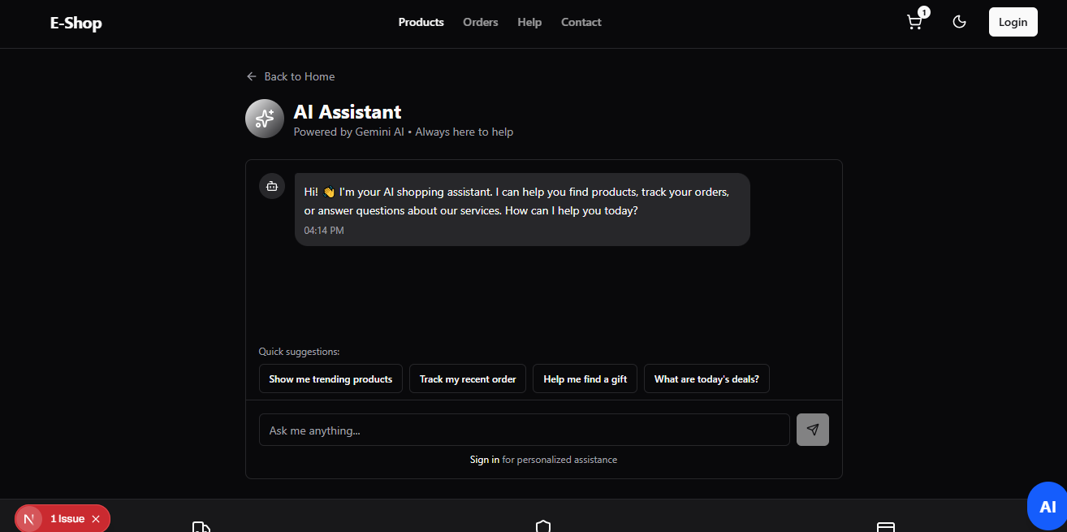Click Back to Home link
Screen dimensions: 1067x532
click(x=291, y=76)
